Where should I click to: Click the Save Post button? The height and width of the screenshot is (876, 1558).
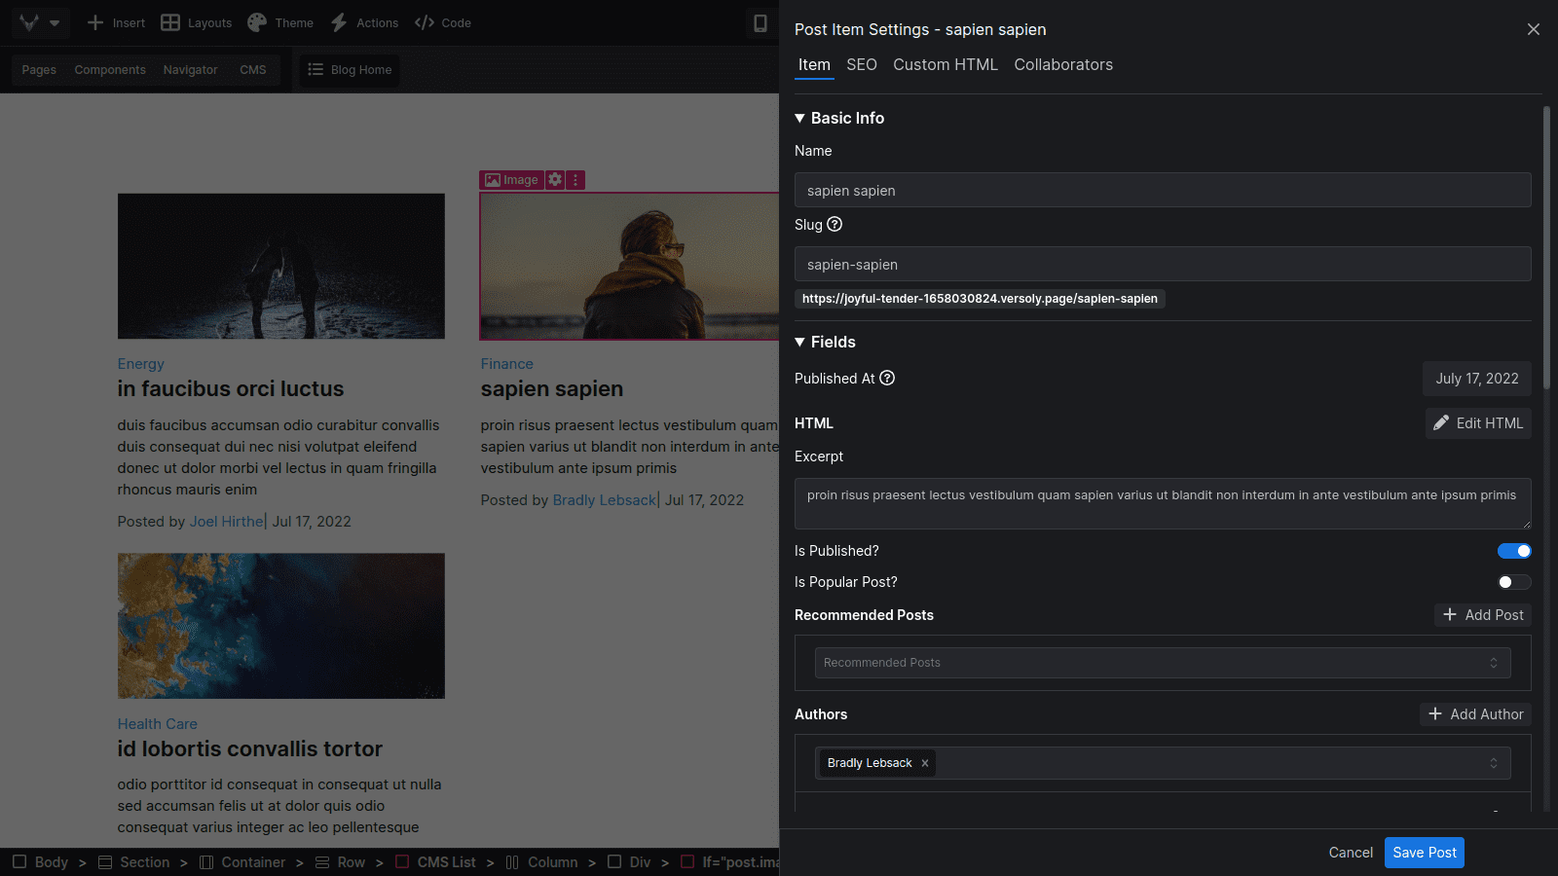coord(1425,853)
